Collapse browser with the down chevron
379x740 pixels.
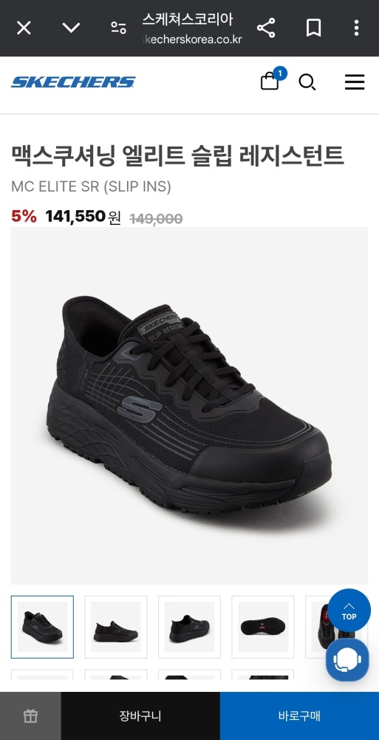pyautogui.click(x=71, y=28)
